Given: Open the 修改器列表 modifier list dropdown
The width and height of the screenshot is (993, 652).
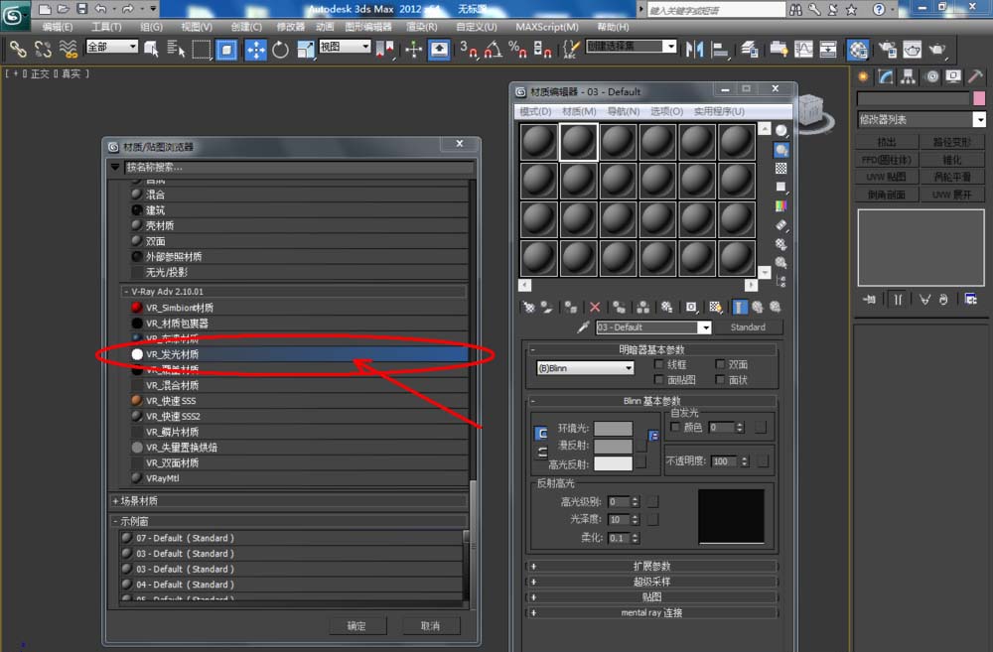Looking at the screenshot, I should pyautogui.click(x=921, y=119).
